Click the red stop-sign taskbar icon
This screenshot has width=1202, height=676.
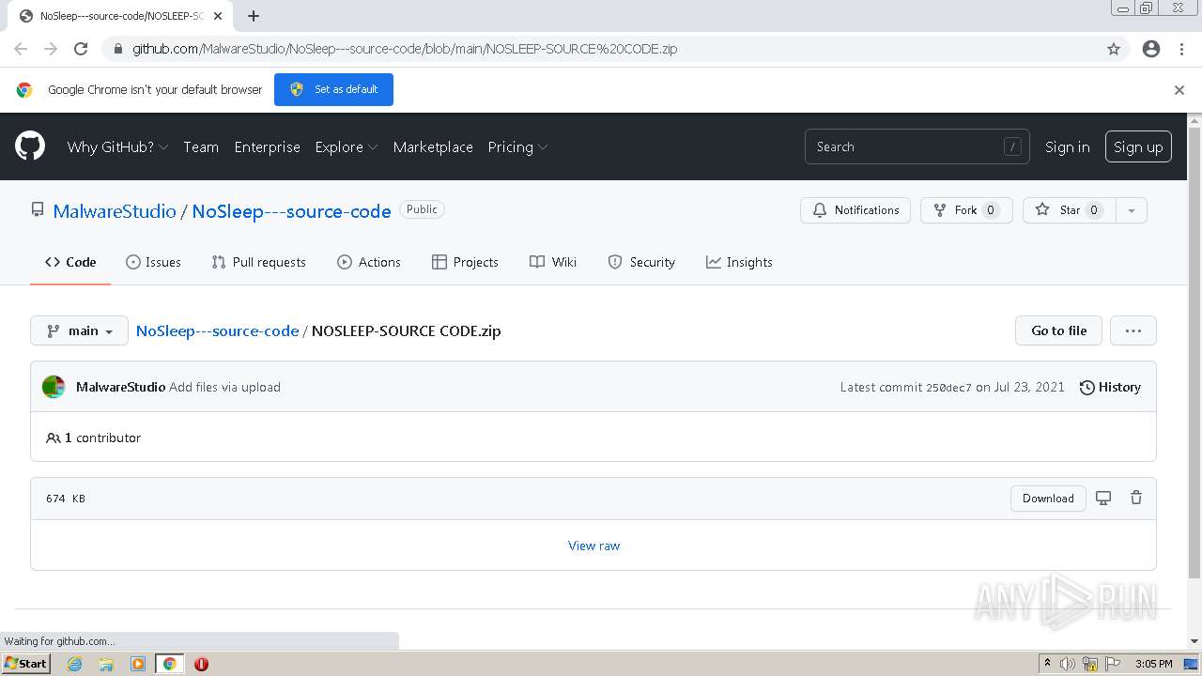201,664
